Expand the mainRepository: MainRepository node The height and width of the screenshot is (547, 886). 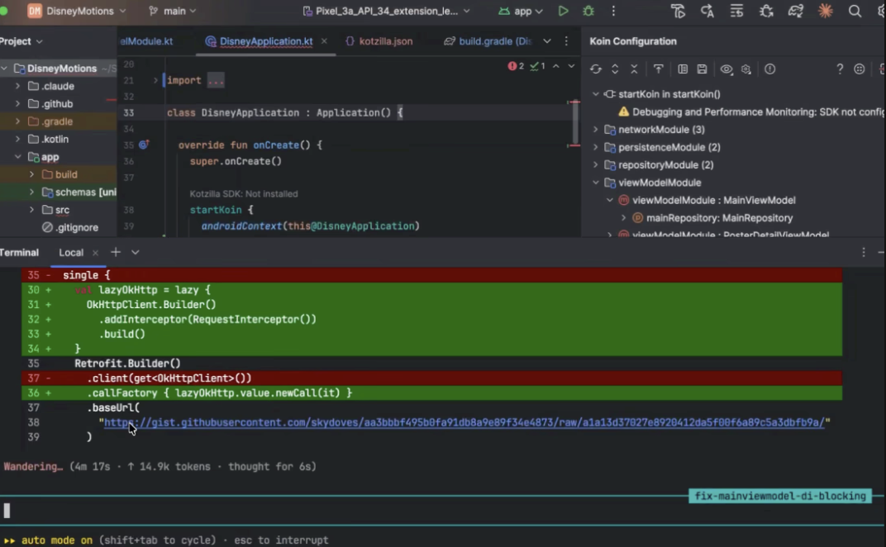624,217
